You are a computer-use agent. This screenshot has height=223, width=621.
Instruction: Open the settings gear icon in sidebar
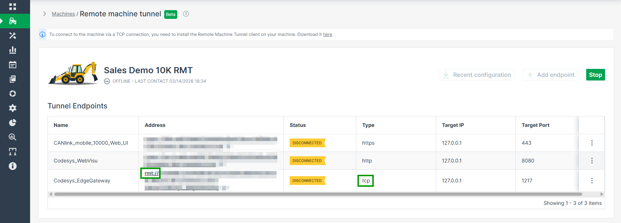[13, 108]
